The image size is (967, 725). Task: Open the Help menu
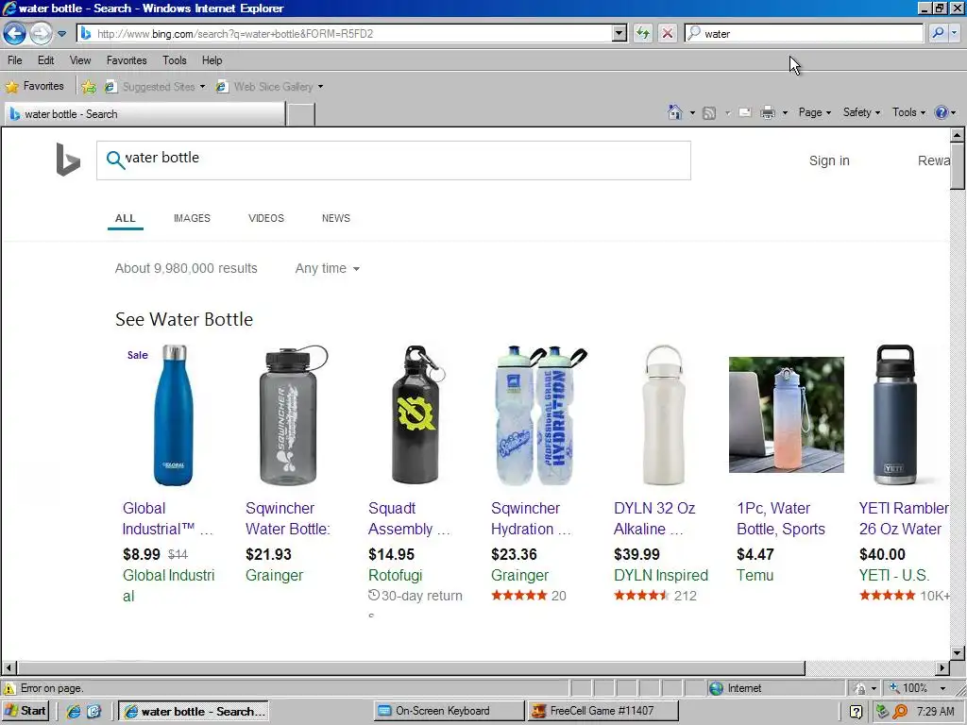click(212, 60)
